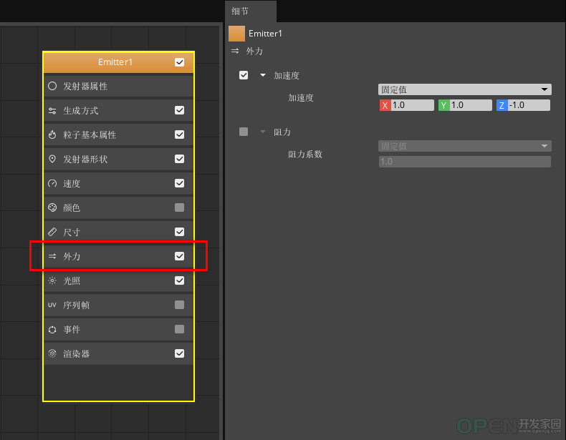Click the Emitter1 title in details panel
This screenshot has height=440, width=566.
coord(265,34)
